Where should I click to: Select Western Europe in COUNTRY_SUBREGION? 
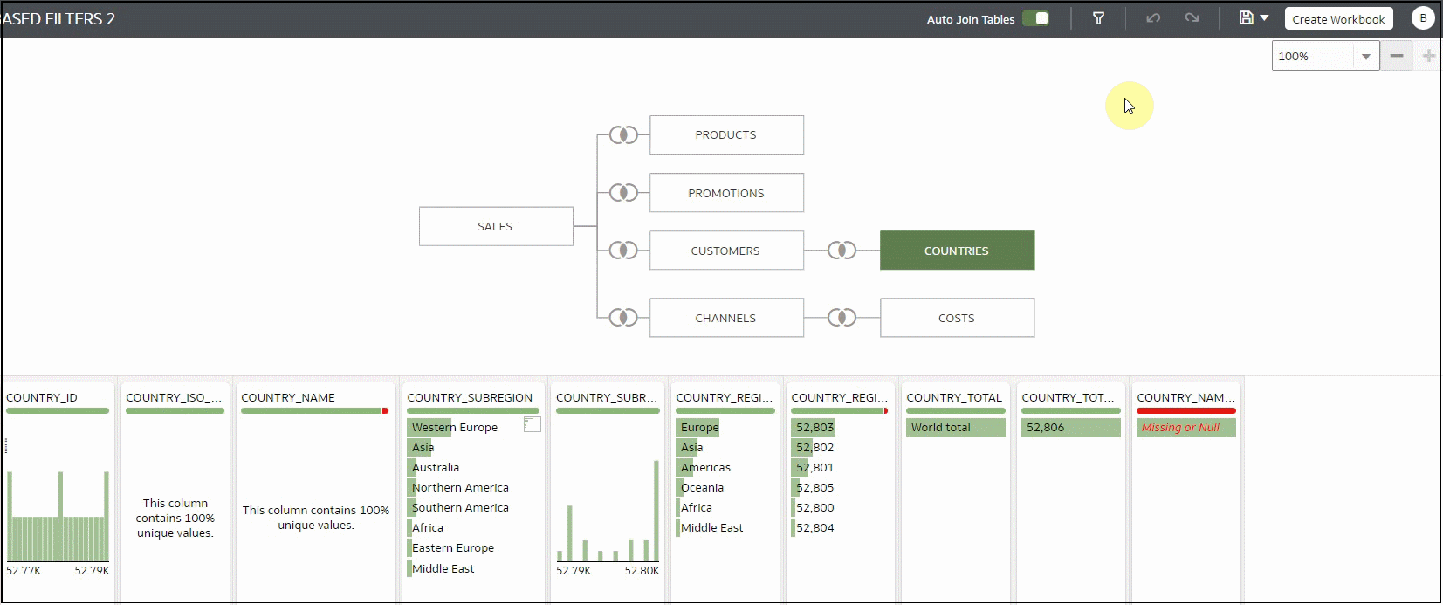pyautogui.click(x=455, y=427)
